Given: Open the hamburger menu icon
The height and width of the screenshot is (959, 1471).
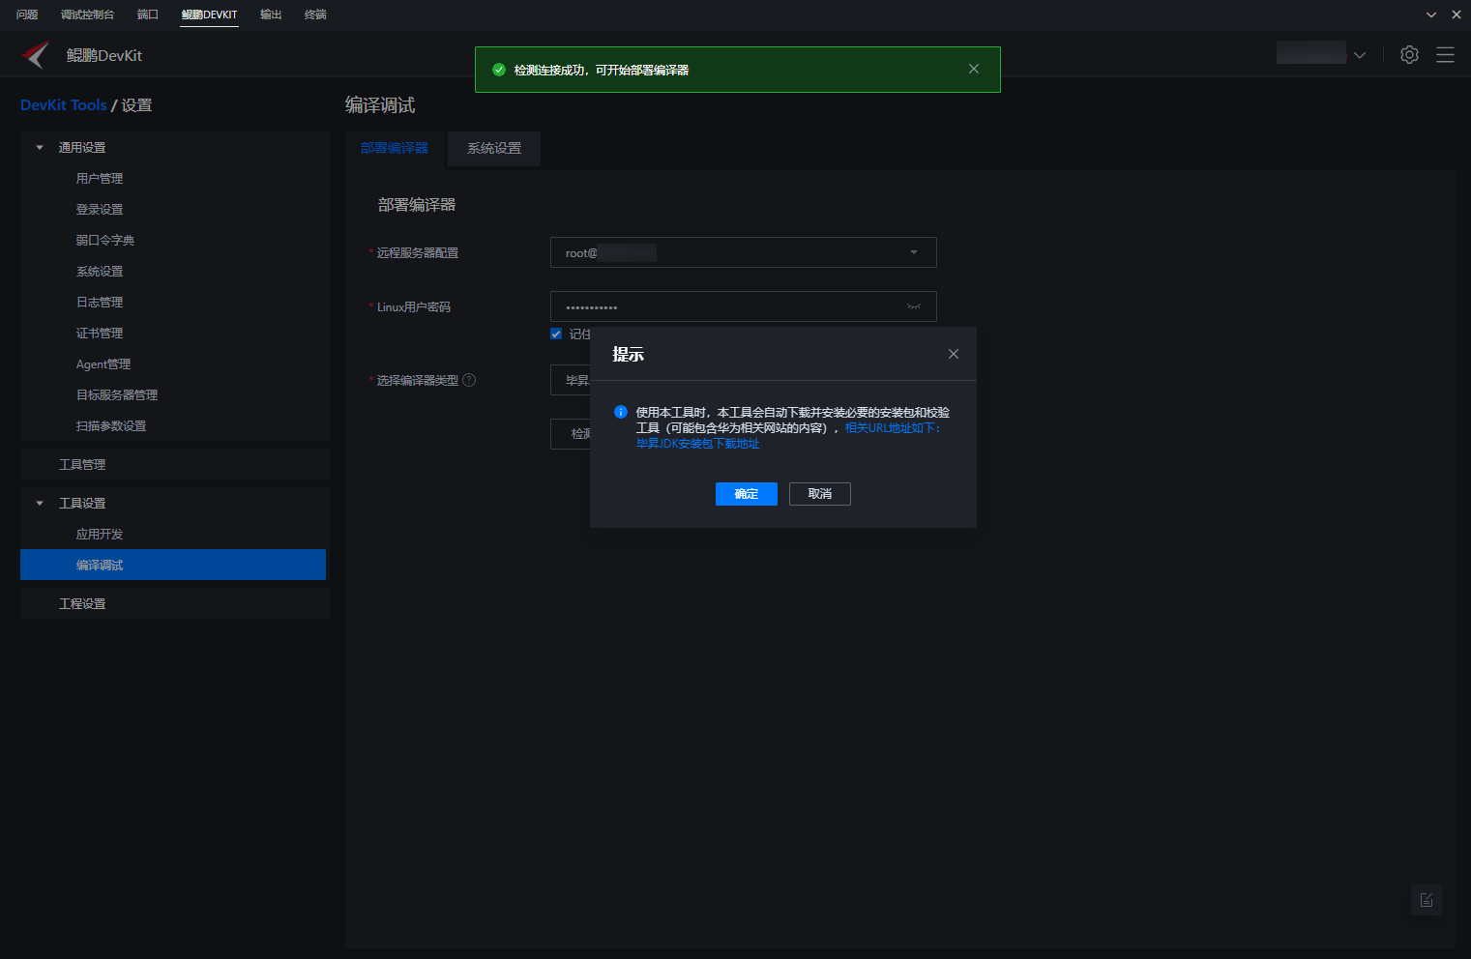Looking at the screenshot, I should [1445, 55].
